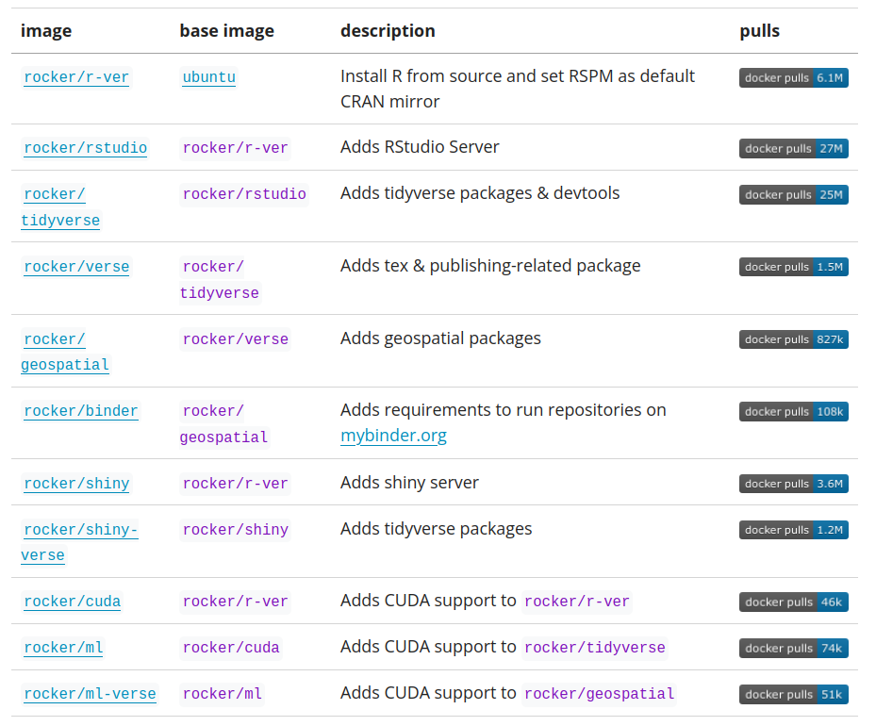Open the 51k docker pulls badge

tap(794, 695)
